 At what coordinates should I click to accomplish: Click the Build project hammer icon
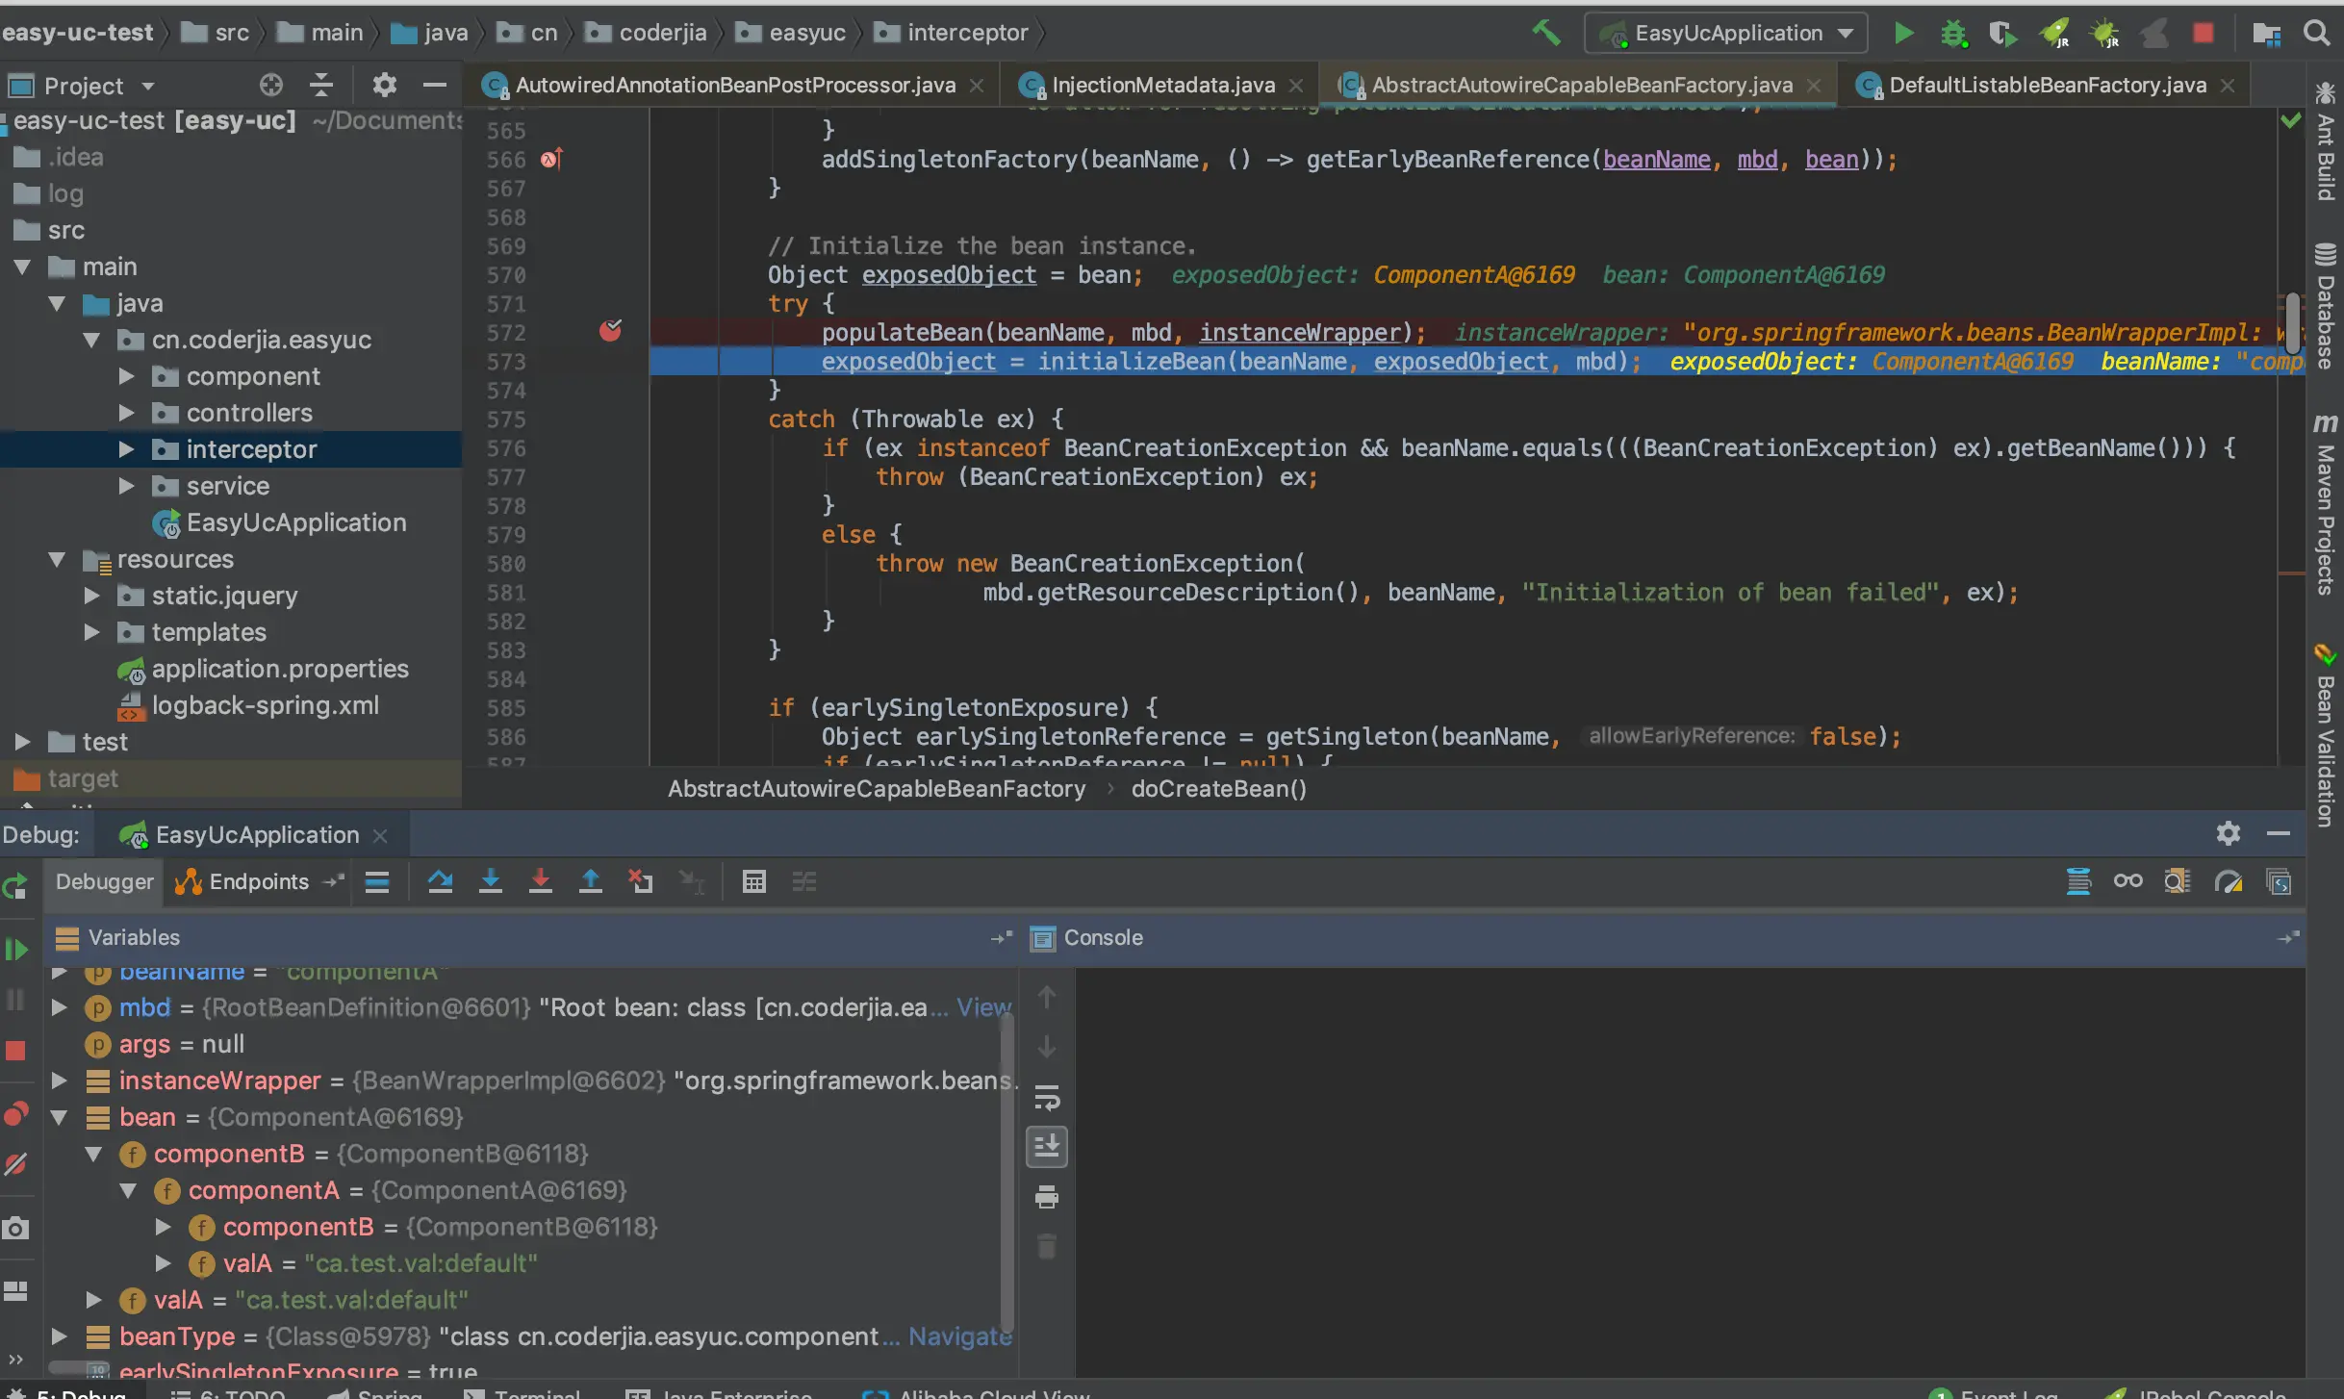pos(1546,33)
